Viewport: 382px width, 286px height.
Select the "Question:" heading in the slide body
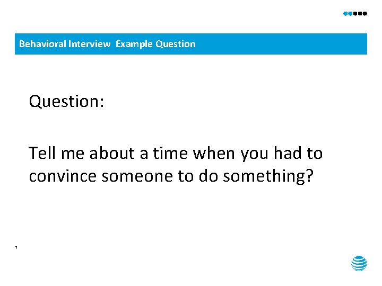point(66,101)
